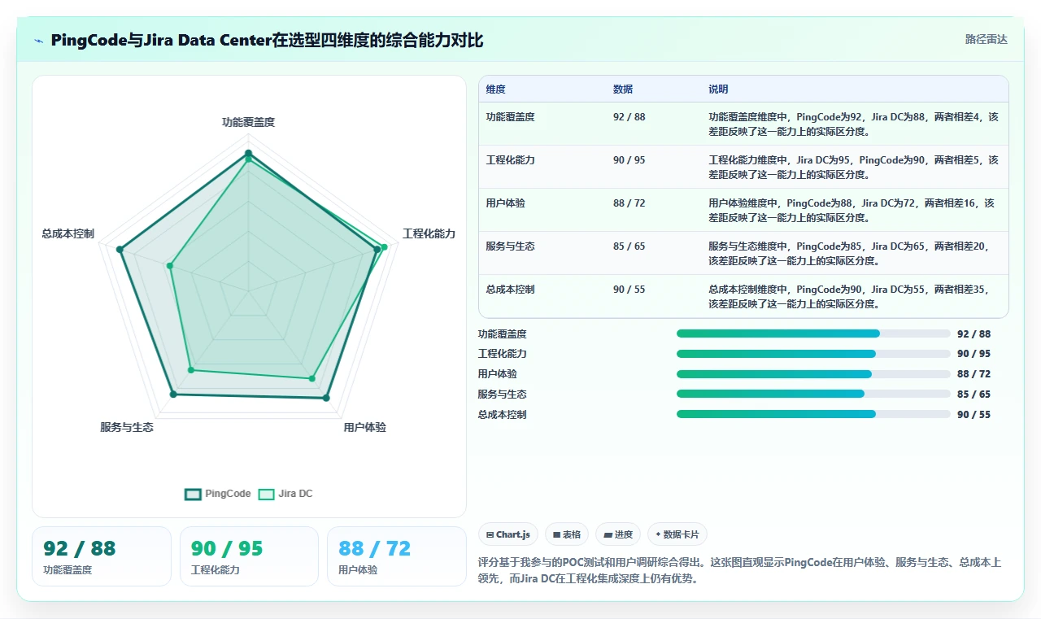
Task: Click the lightning icon beside the title
Action: [x=39, y=41]
